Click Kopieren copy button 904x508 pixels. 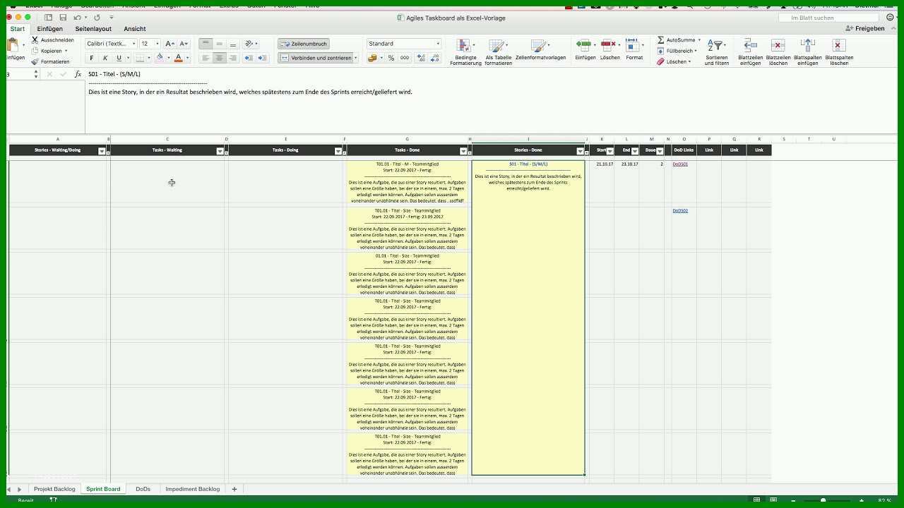[49, 51]
